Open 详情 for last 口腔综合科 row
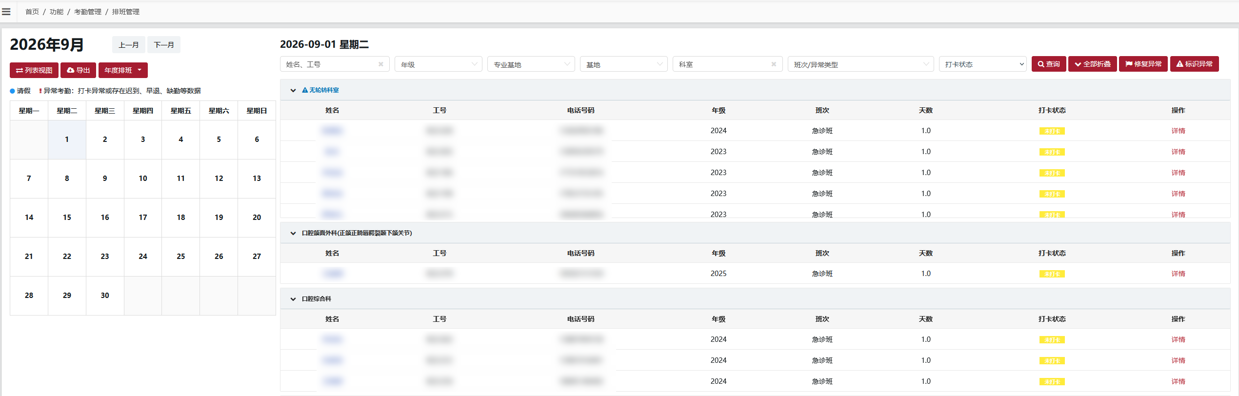 point(1179,381)
